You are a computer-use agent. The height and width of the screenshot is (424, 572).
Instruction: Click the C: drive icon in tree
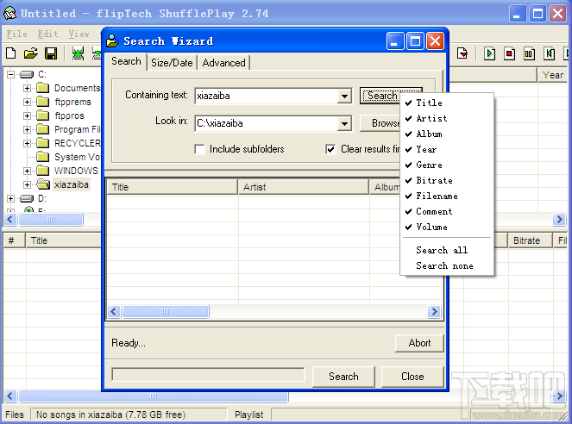[27, 74]
